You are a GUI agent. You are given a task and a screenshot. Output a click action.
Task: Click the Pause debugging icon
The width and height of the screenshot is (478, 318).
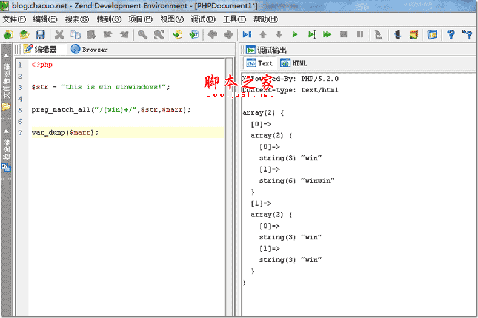pyautogui.click(x=360, y=34)
